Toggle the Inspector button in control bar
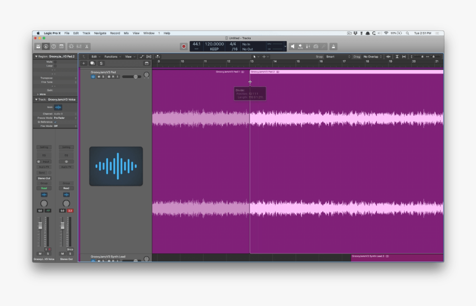The width and height of the screenshot is (476, 306). 46,46
